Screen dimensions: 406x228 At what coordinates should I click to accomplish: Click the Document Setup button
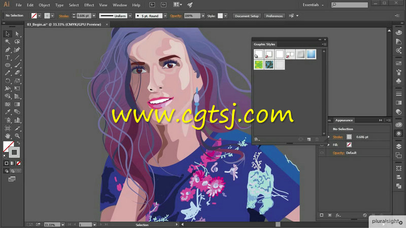[247, 16]
